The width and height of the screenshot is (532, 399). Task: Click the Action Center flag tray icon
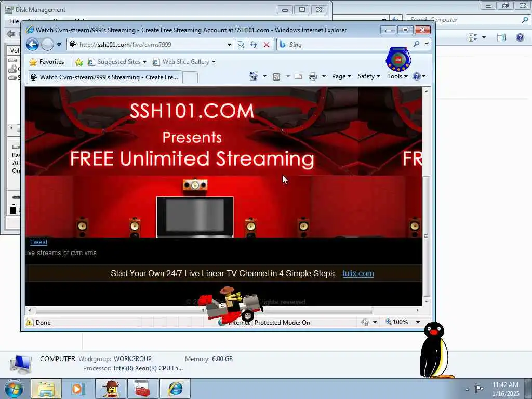click(478, 389)
